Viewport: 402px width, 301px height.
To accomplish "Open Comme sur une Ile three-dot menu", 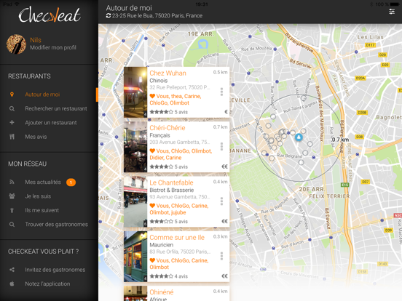I will point(222,256).
